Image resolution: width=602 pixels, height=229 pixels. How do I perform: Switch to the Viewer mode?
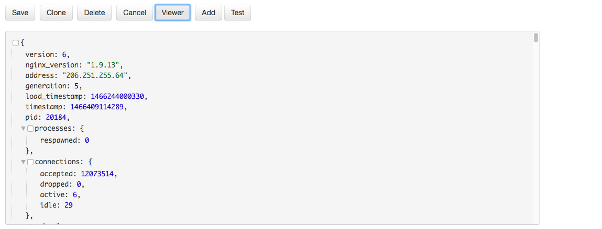[173, 13]
